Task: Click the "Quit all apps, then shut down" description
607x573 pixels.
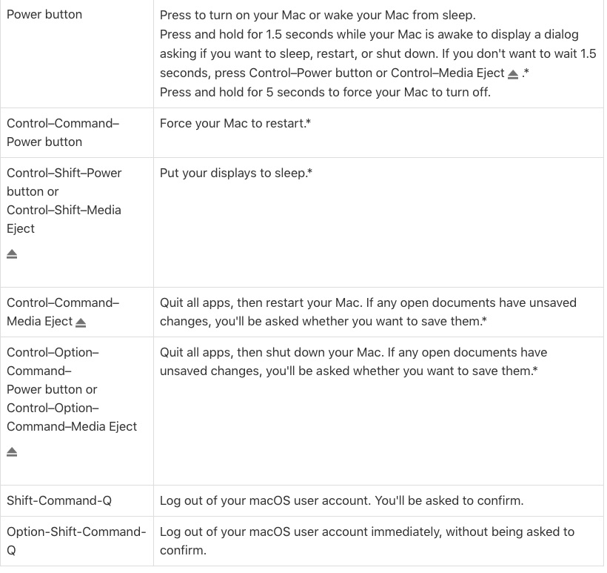Action: [353, 361]
